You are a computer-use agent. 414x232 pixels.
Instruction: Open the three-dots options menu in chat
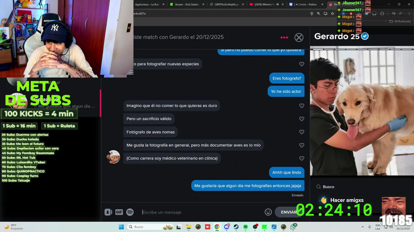pyautogui.click(x=284, y=37)
